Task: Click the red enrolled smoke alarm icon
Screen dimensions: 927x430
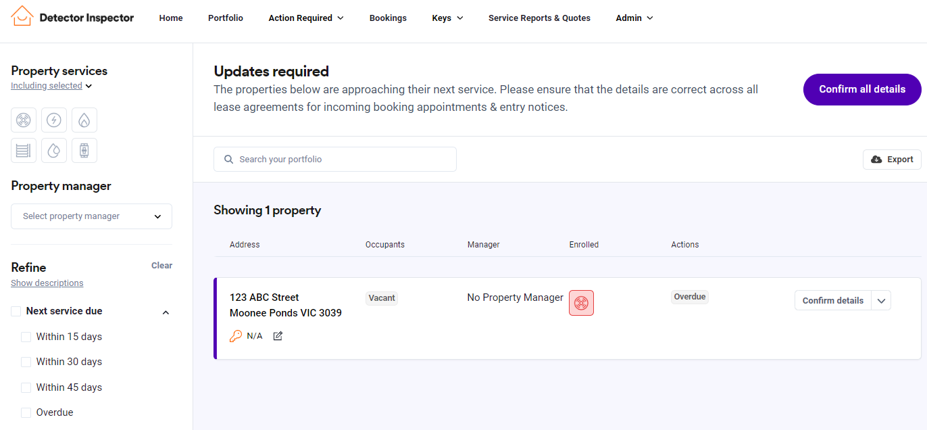Action: pyautogui.click(x=581, y=303)
